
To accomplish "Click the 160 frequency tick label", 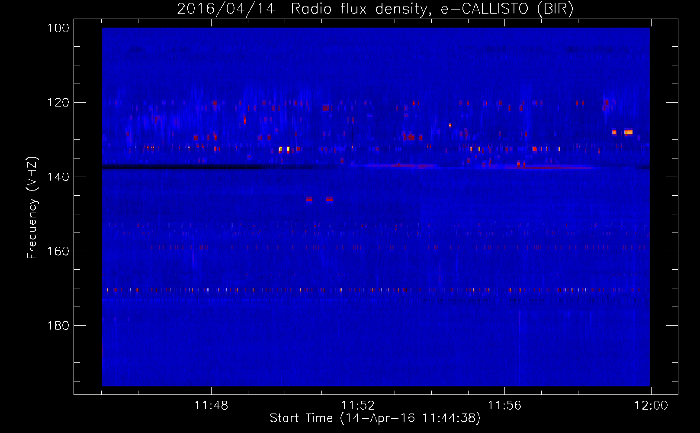I will (58, 251).
